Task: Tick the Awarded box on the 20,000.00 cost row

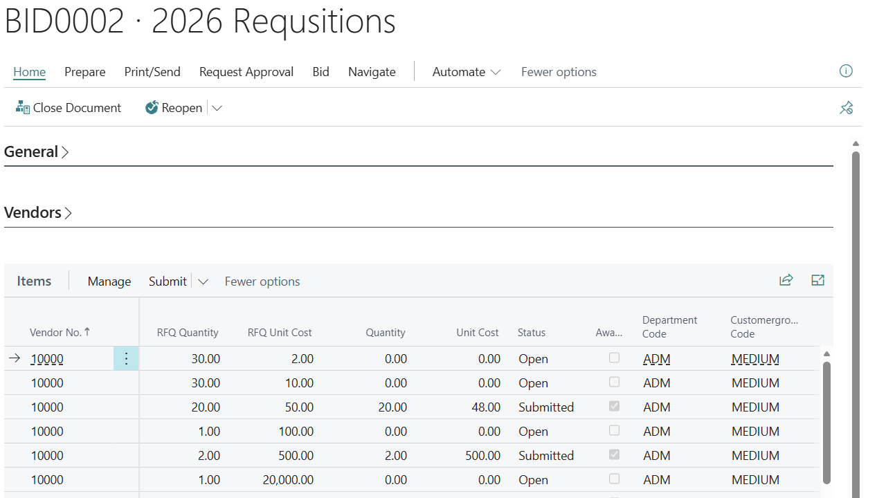Action: coord(614,479)
